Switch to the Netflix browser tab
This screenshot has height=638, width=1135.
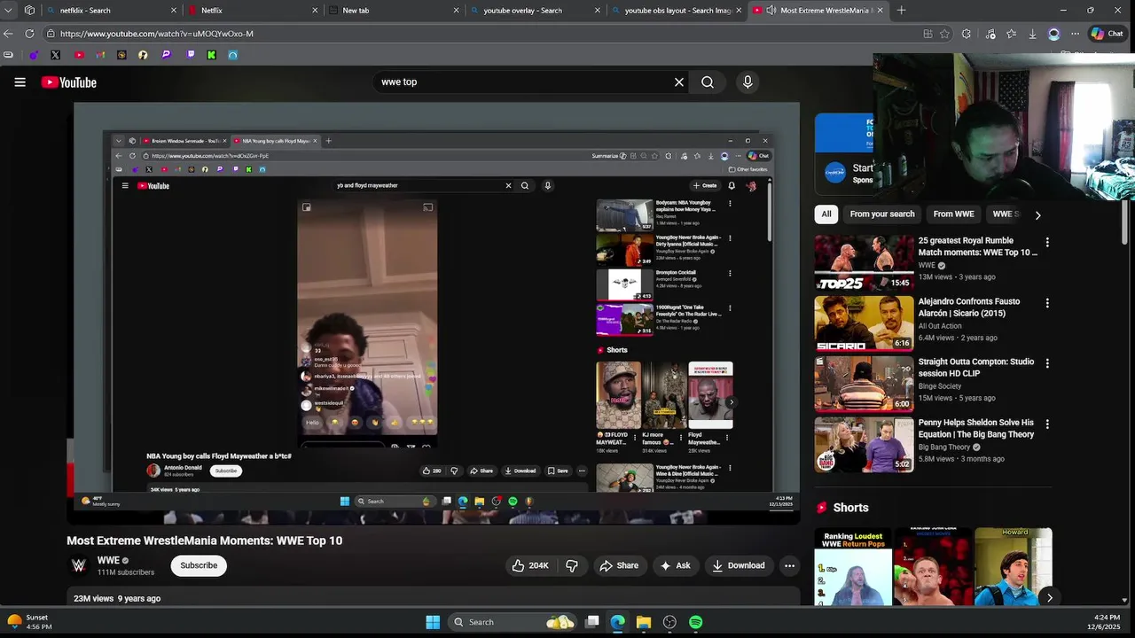click(x=253, y=11)
